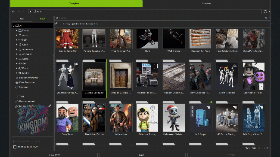
Task: Expand the Animation tree node
Action: [16, 54]
